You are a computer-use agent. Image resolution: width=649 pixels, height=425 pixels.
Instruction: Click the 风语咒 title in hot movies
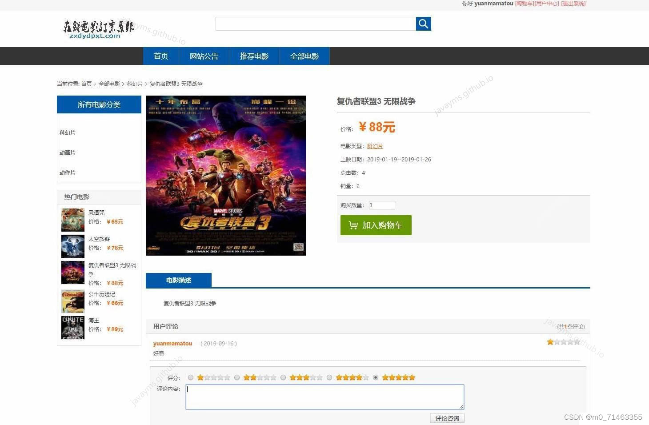96,212
